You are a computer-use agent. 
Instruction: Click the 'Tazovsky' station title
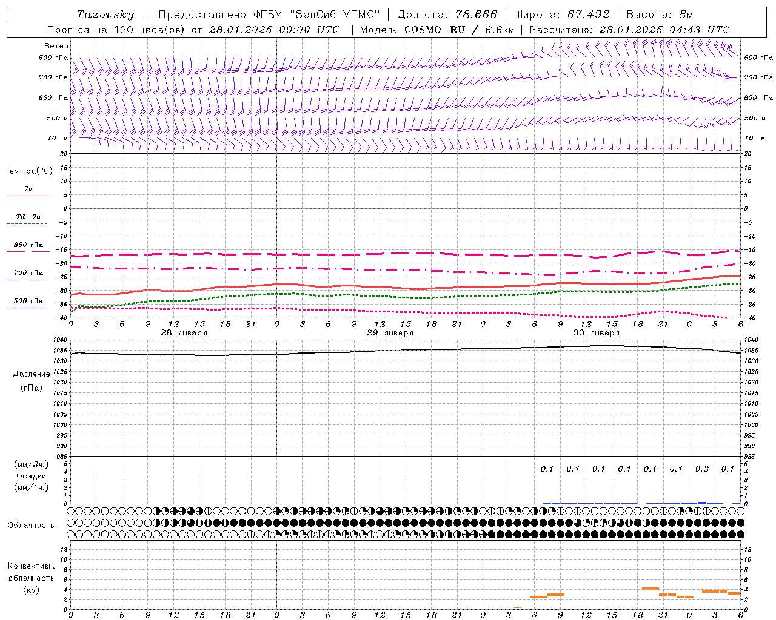105,15
